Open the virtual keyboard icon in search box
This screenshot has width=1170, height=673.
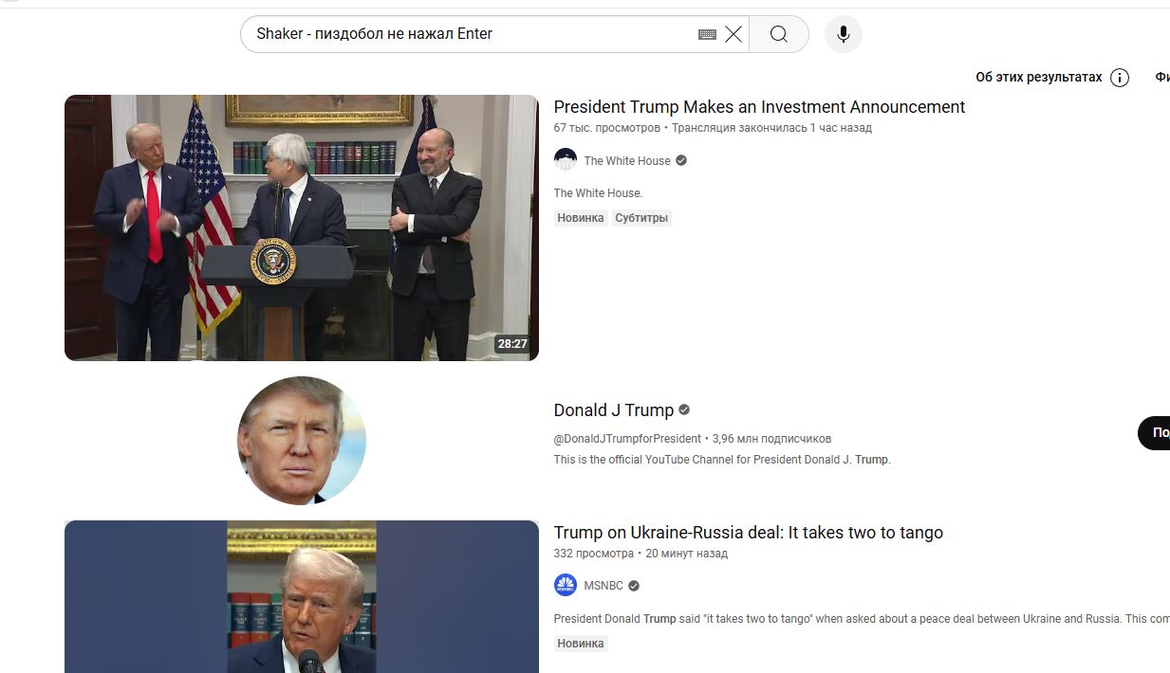click(x=707, y=34)
